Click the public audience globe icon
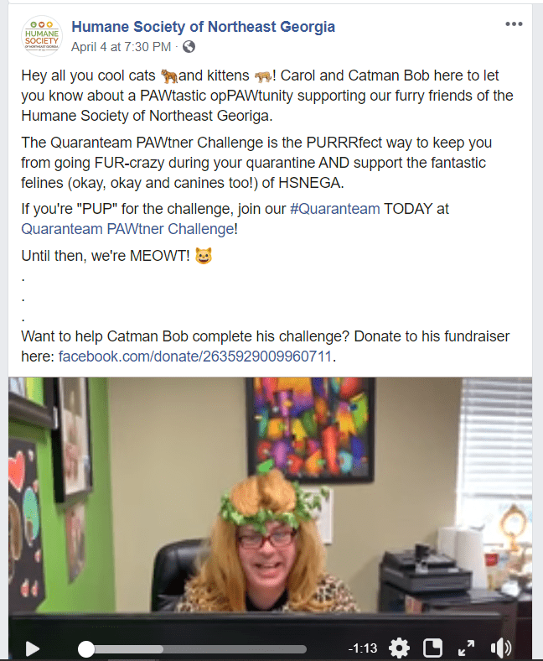The width and height of the screenshot is (543, 661). coord(189,47)
